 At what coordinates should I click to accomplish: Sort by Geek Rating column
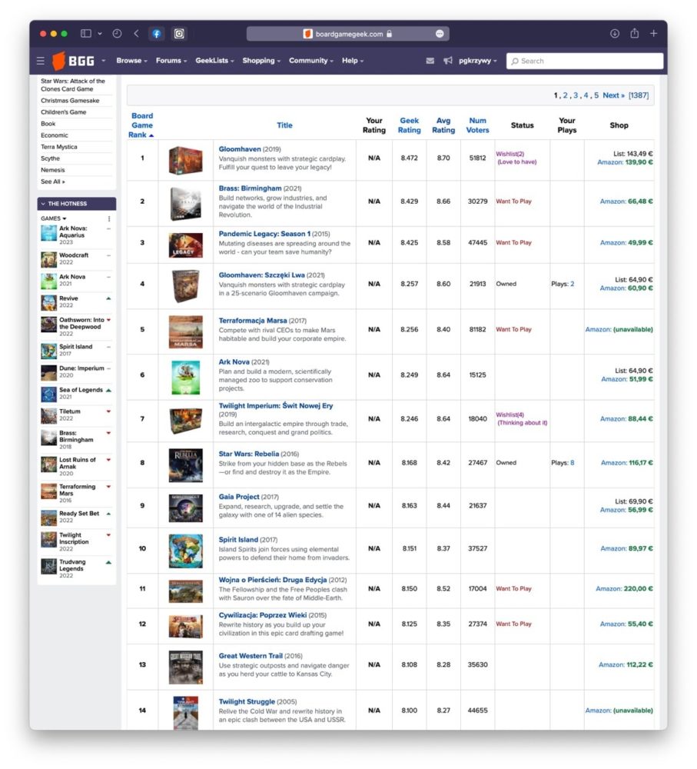[410, 125]
